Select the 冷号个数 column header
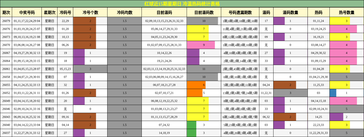The width and height of the screenshot is (364, 137). pos(90,12)
